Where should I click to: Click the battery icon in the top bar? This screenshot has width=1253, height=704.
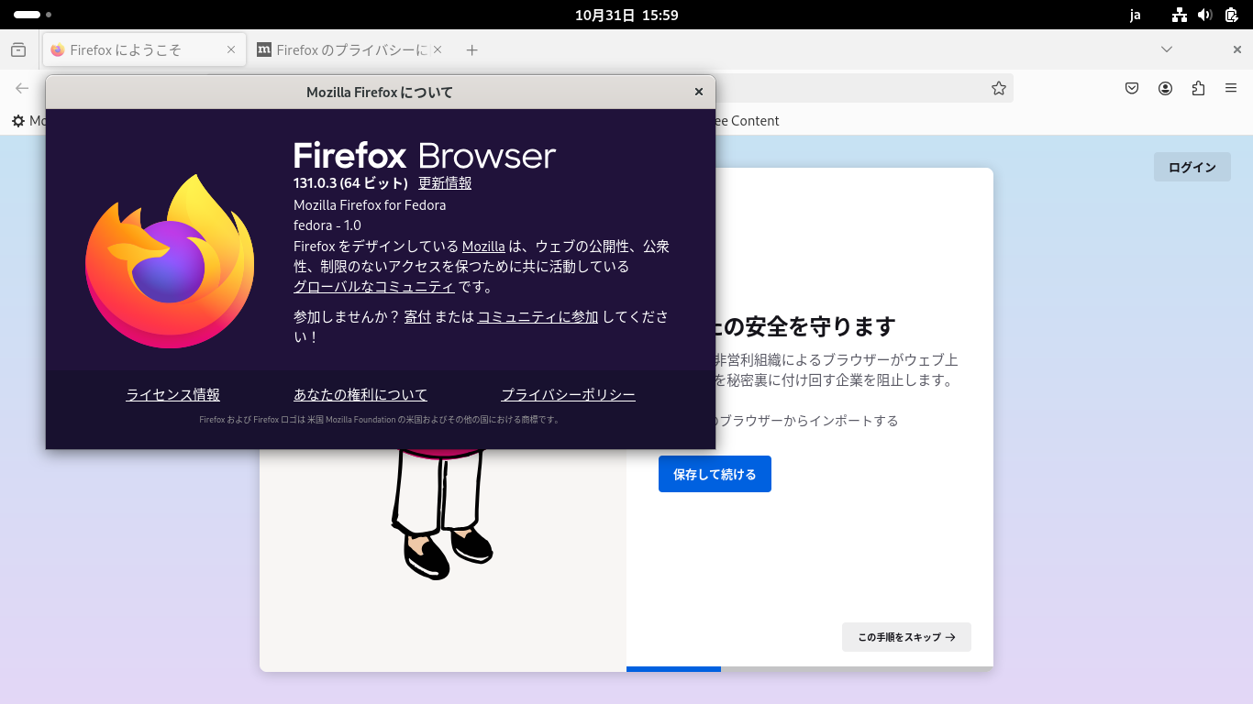tap(1231, 15)
